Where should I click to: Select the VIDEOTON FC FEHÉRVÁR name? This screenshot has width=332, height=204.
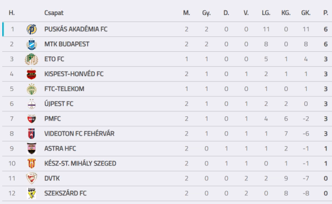click(79, 133)
